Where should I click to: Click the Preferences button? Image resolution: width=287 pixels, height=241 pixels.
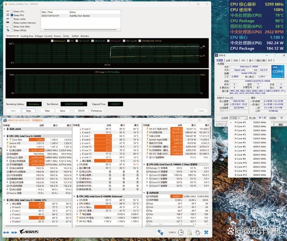click(96, 110)
